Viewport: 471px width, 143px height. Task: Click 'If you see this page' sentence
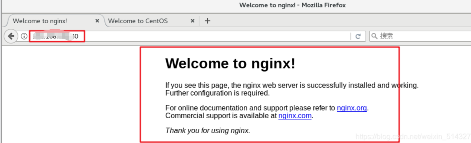292,85
